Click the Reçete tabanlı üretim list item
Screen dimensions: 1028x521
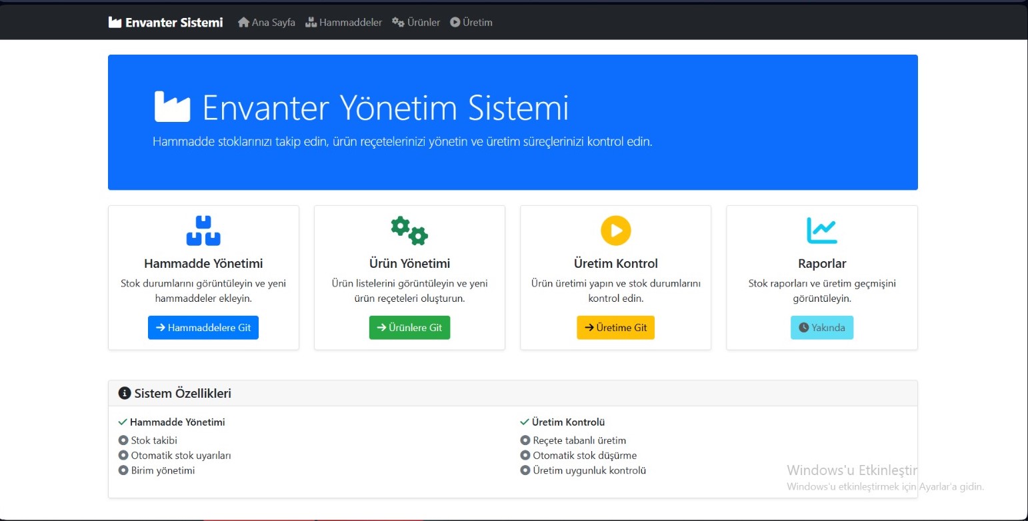[579, 440]
